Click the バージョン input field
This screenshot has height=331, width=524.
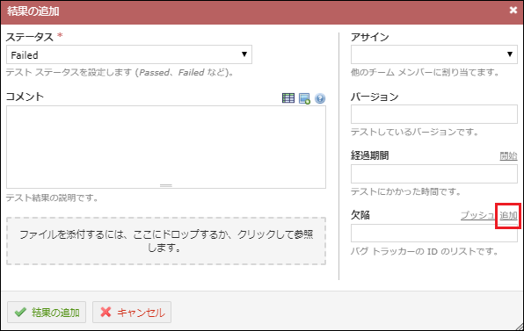pos(434,114)
